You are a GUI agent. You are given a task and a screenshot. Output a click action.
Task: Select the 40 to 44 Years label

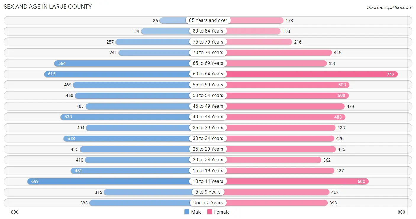(x=208, y=117)
